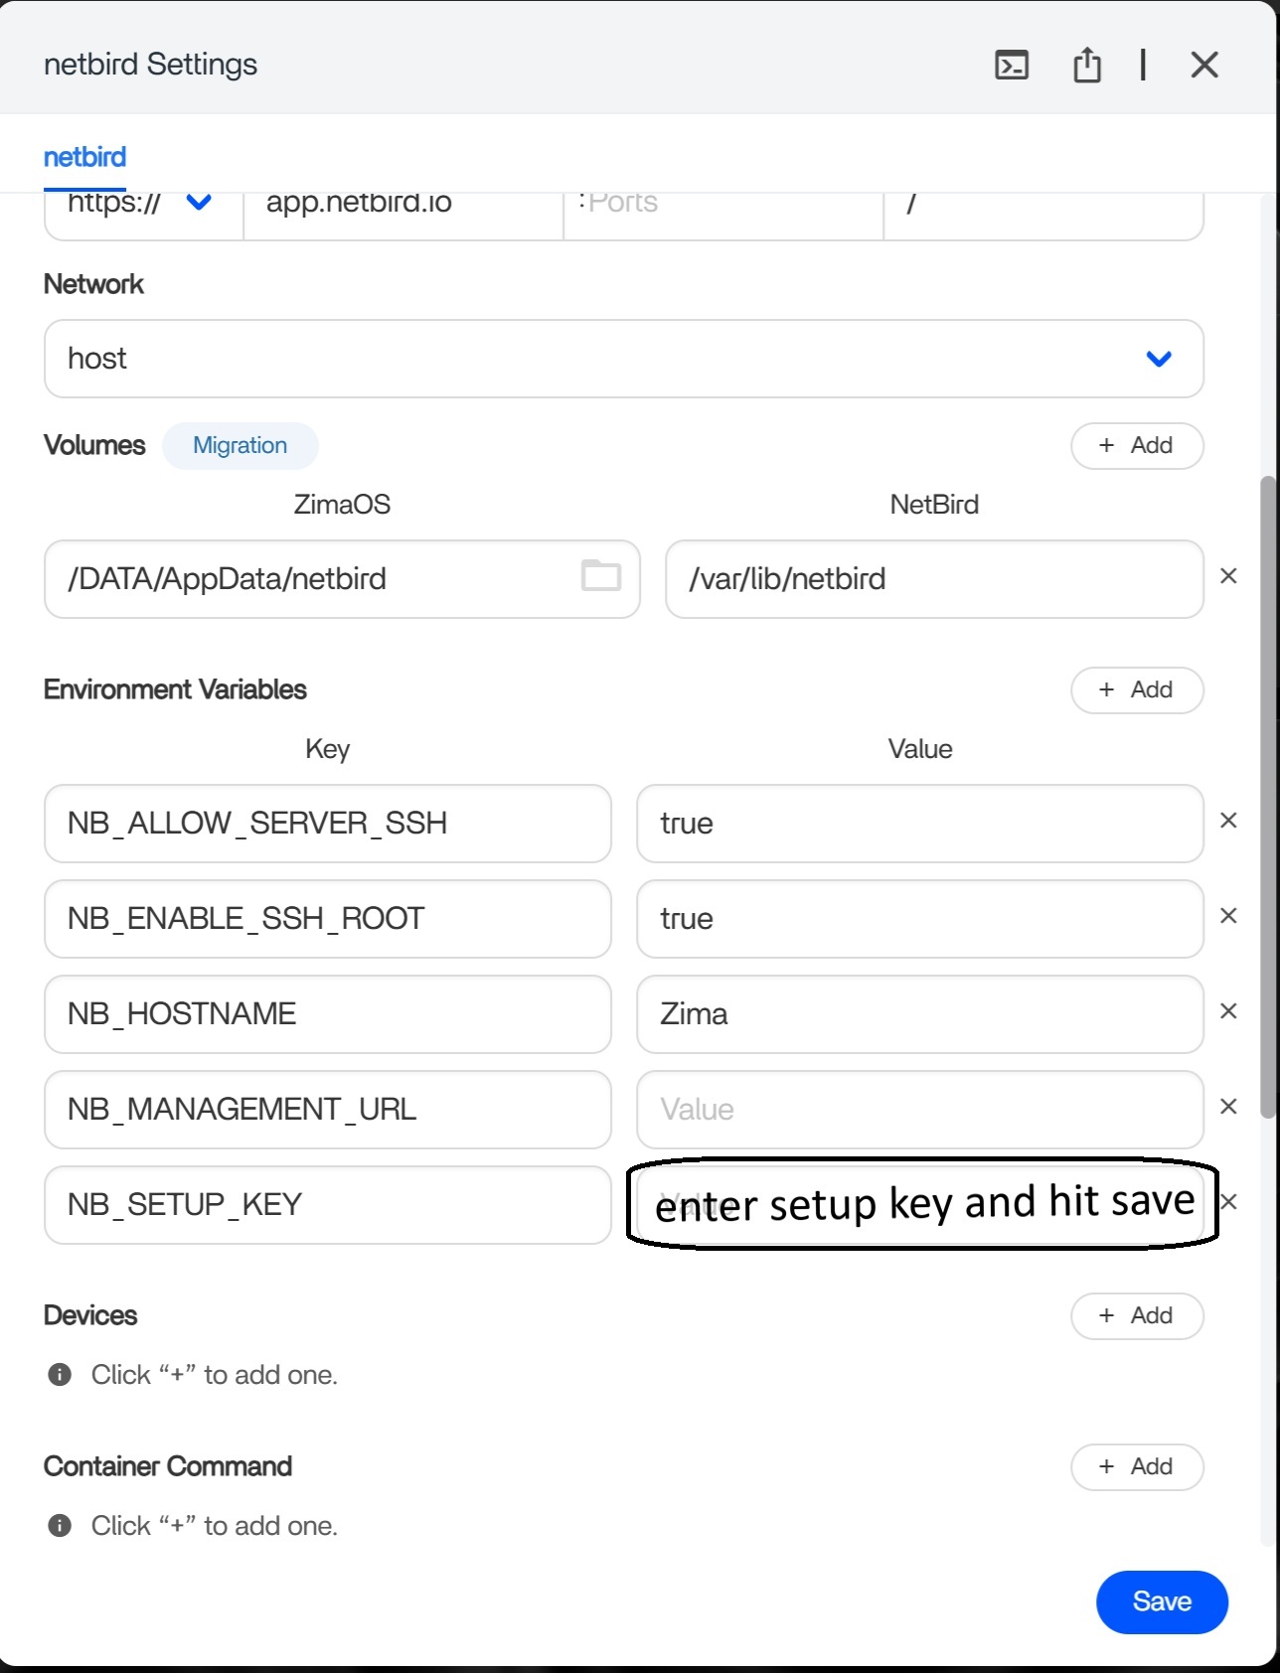
Task: Click the vertical scrollbar on the right
Action: click(1267, 795)
